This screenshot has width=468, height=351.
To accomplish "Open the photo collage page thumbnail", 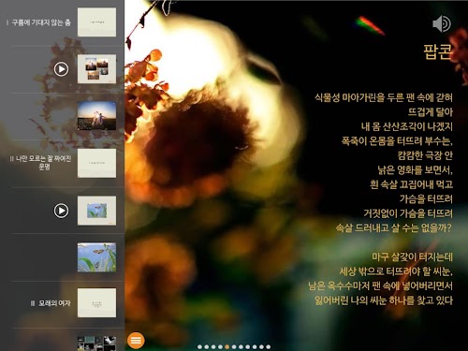I will 96,69.
